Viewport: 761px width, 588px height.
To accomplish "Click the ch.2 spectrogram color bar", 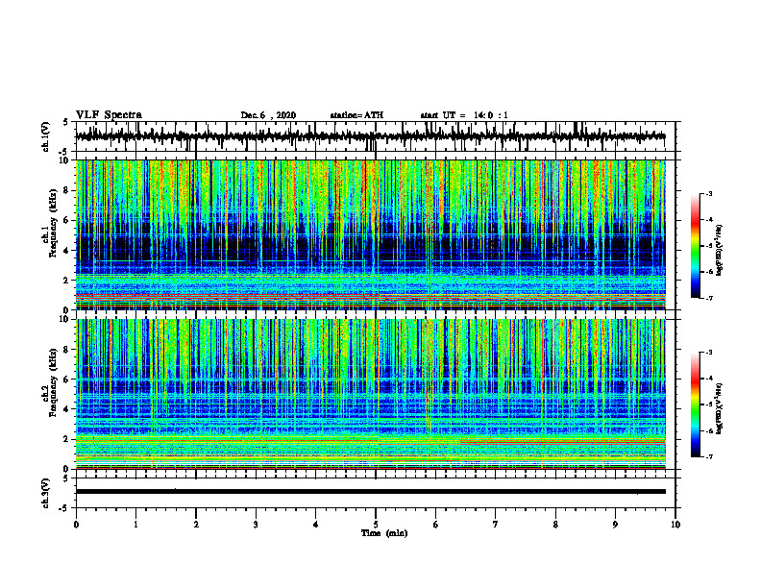I will (x=695, y=404).
